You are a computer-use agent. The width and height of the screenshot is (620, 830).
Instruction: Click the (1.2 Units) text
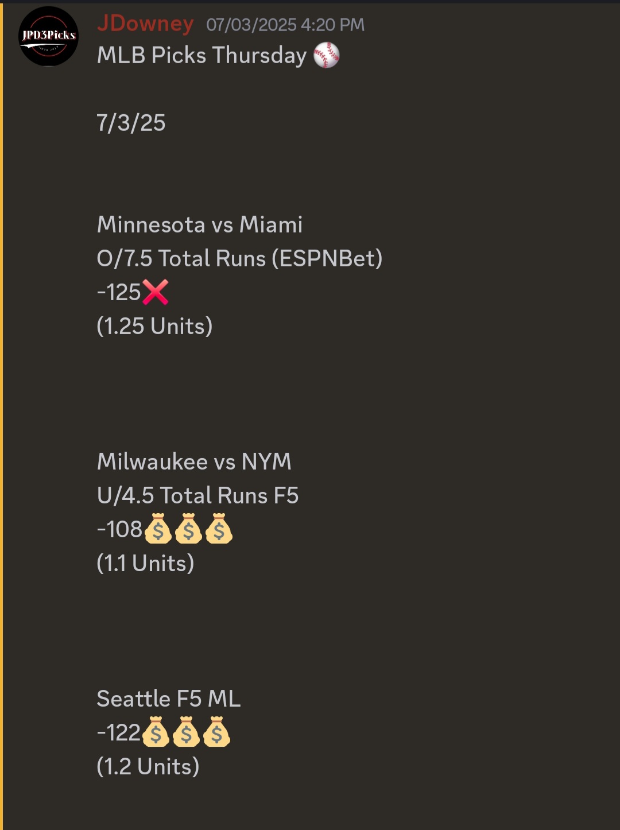[x=148, y=766]
